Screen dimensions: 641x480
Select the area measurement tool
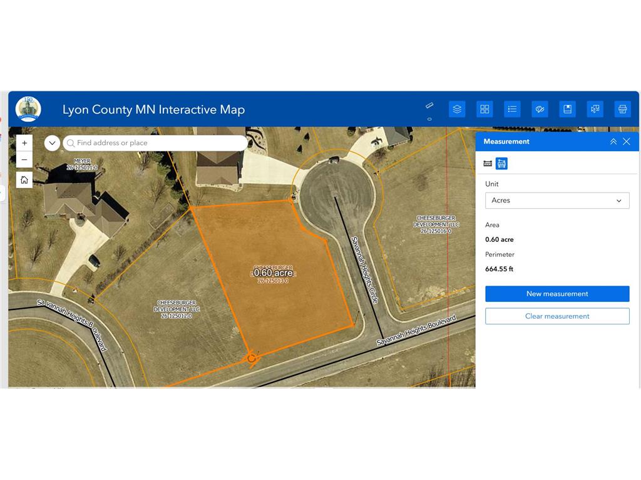[x=501, y=163]
